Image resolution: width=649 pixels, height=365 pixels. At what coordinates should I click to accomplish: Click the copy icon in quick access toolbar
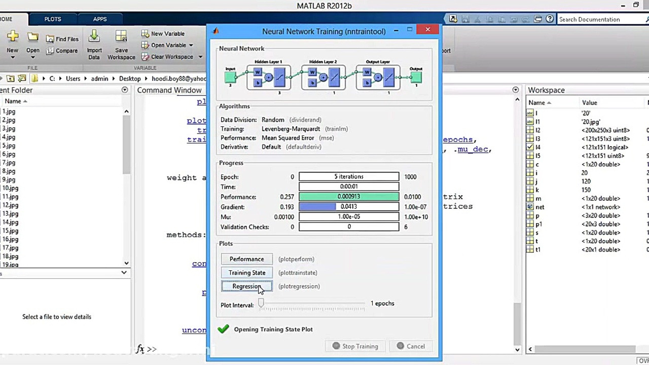point(490,19)
